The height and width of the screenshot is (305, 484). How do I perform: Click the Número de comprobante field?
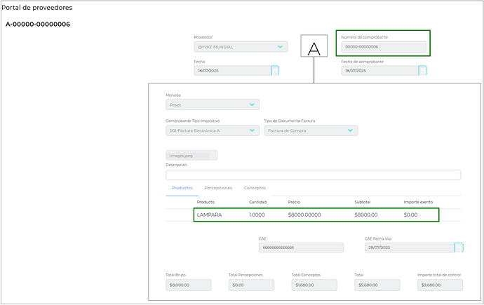tap(384, 47)
